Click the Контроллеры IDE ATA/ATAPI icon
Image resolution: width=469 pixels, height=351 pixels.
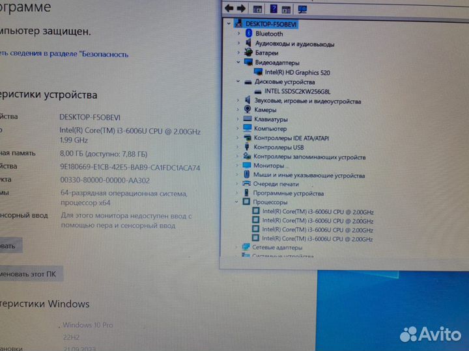(x=248, y=138)
